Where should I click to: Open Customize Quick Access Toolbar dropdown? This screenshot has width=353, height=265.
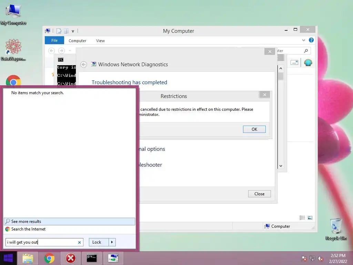[x=73, y=31]
